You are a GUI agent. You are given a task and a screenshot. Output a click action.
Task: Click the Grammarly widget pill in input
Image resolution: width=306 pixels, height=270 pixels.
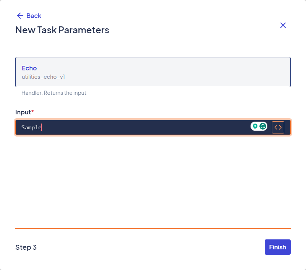pos(259,127)
